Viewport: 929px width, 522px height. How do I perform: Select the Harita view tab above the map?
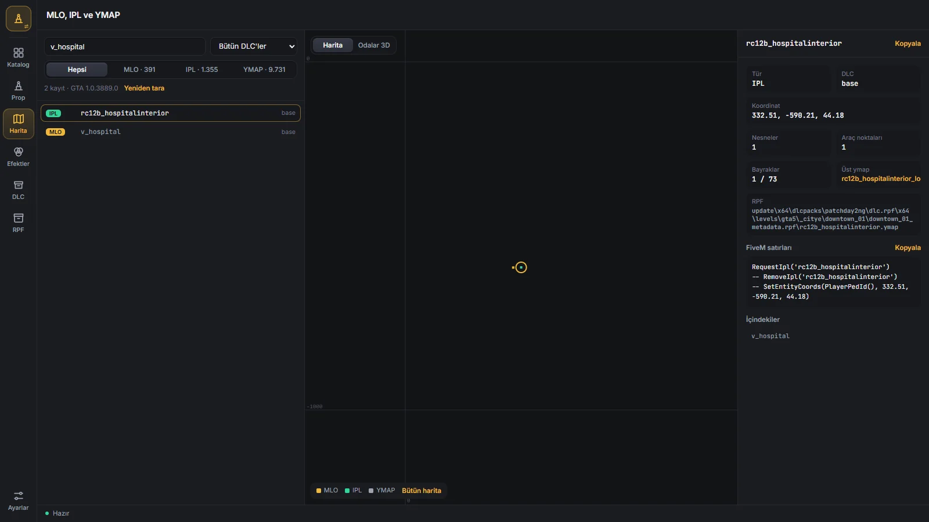(333, 45)
